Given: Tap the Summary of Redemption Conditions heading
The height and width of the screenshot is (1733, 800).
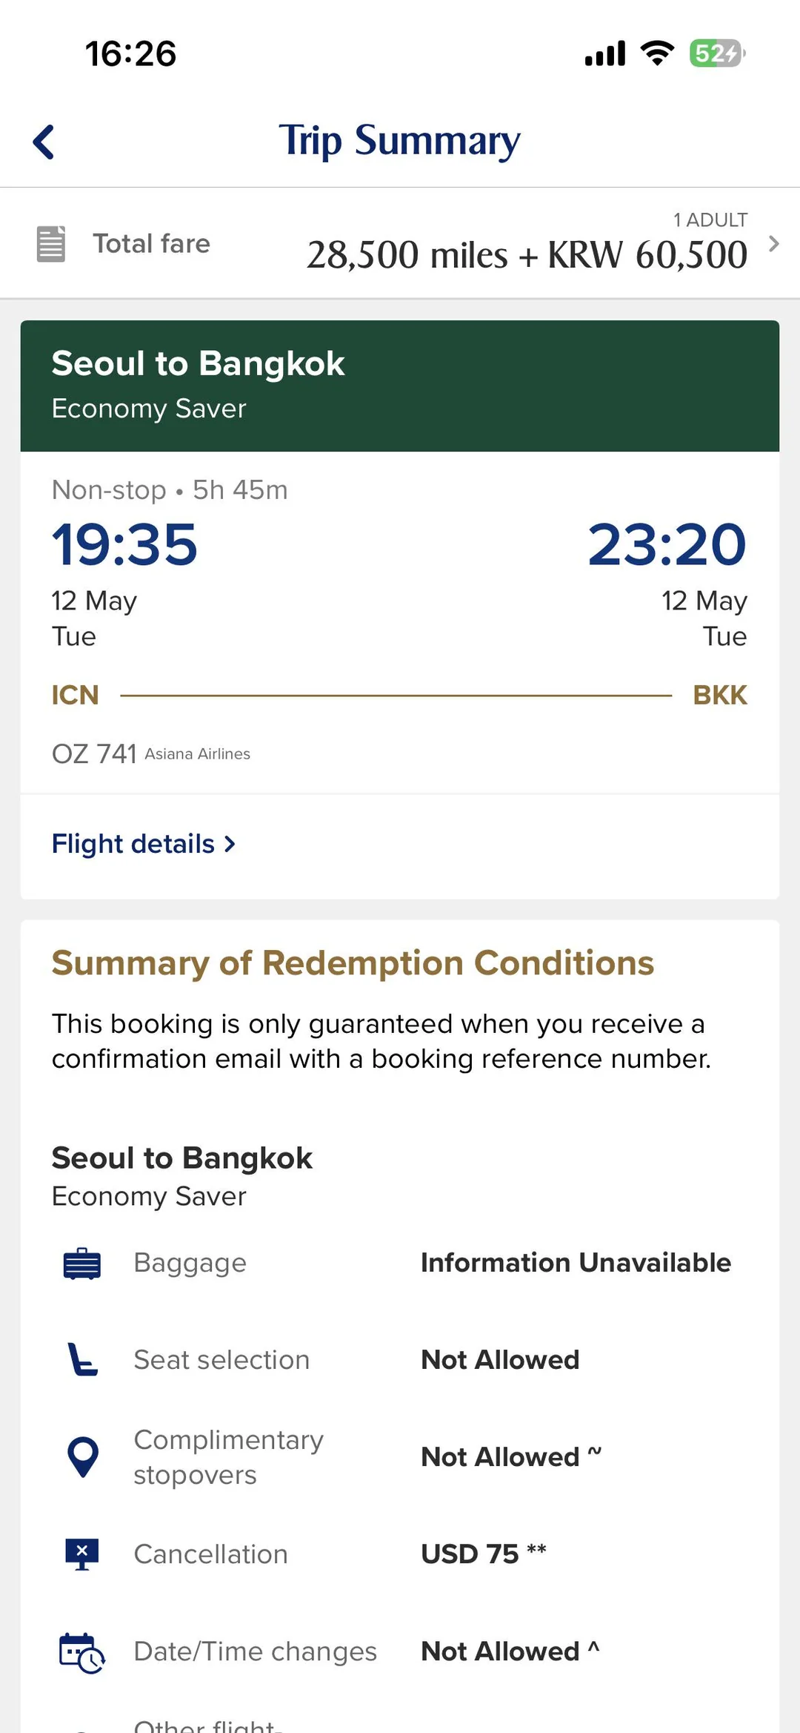Looking at the screenshot, I should [353, 963].
